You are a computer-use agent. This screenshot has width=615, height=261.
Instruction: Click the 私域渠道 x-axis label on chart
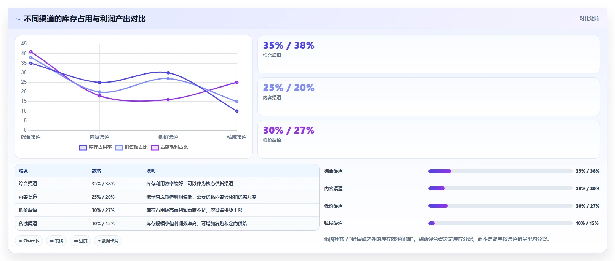[x=237, y=137]
